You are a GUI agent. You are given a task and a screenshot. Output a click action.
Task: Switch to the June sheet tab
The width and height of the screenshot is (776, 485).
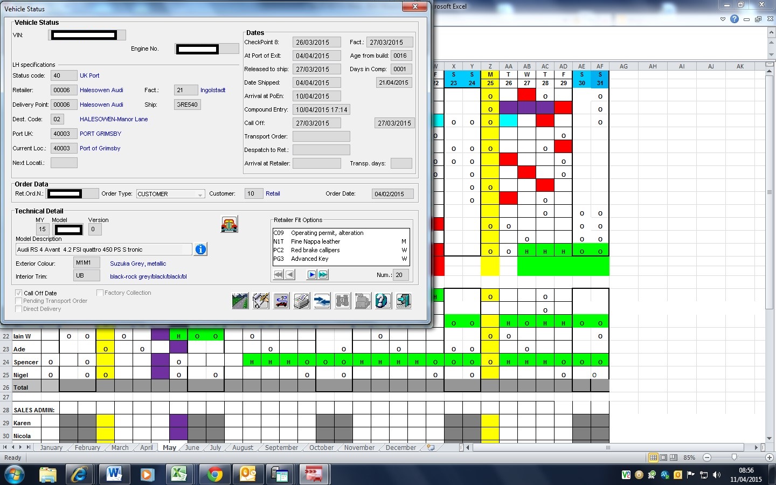[192, 448]
